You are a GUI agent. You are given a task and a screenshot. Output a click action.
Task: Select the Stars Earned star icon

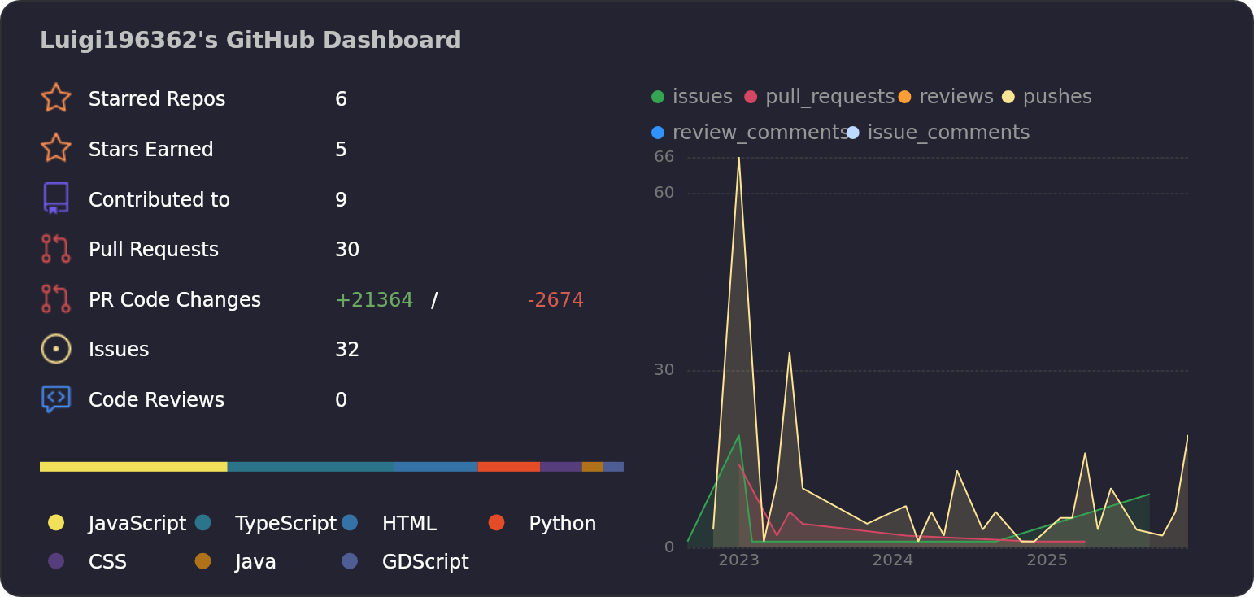(x=55, y=148)
